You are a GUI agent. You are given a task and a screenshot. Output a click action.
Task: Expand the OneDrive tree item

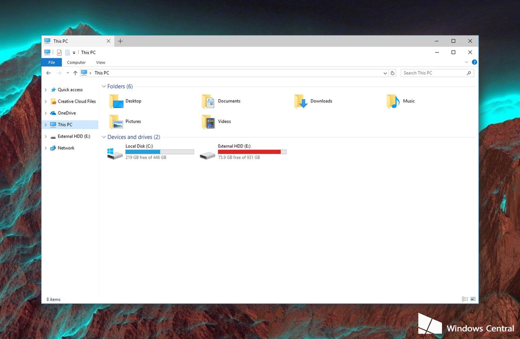(x=46, y=113)
